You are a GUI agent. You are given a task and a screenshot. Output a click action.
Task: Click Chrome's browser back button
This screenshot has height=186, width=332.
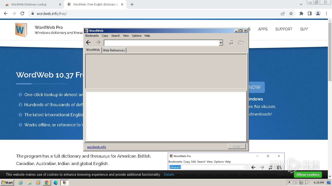click(x=6, y=13)
